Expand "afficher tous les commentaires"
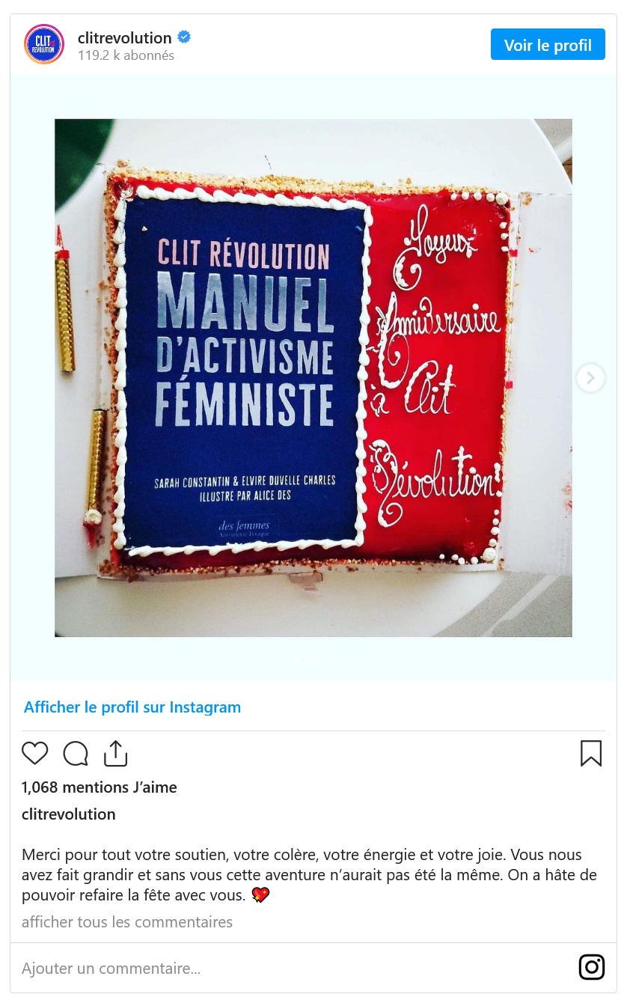Screen dimensions: 627x1003 (127, 922)
